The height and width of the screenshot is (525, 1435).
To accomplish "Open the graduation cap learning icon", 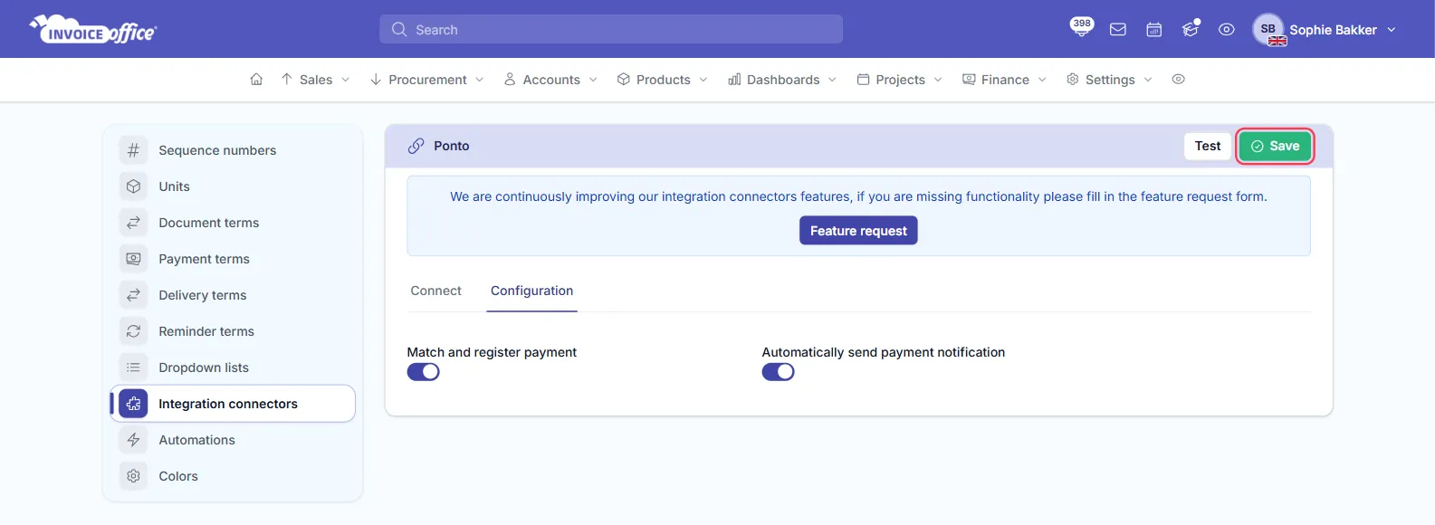I will [1191, 30].
